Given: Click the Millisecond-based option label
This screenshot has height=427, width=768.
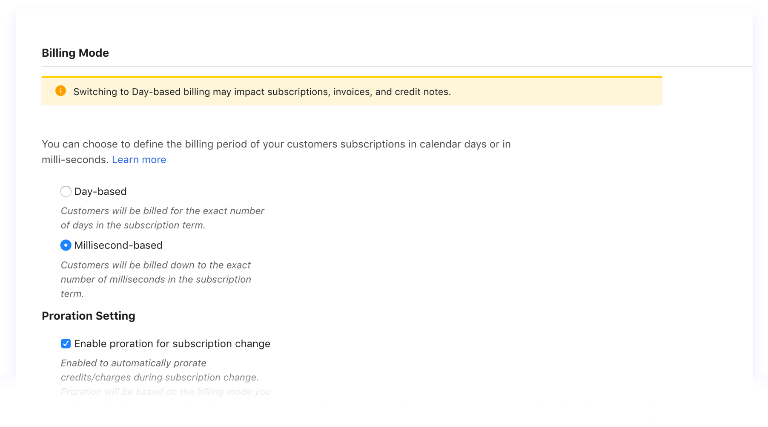Looking at the screenshot, I should click(x=118, y=245).
